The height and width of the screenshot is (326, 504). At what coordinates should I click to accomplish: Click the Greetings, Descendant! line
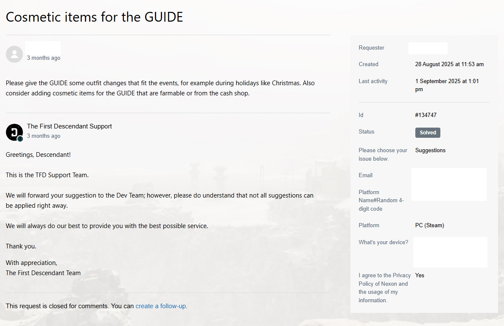[x=38, y=155]
